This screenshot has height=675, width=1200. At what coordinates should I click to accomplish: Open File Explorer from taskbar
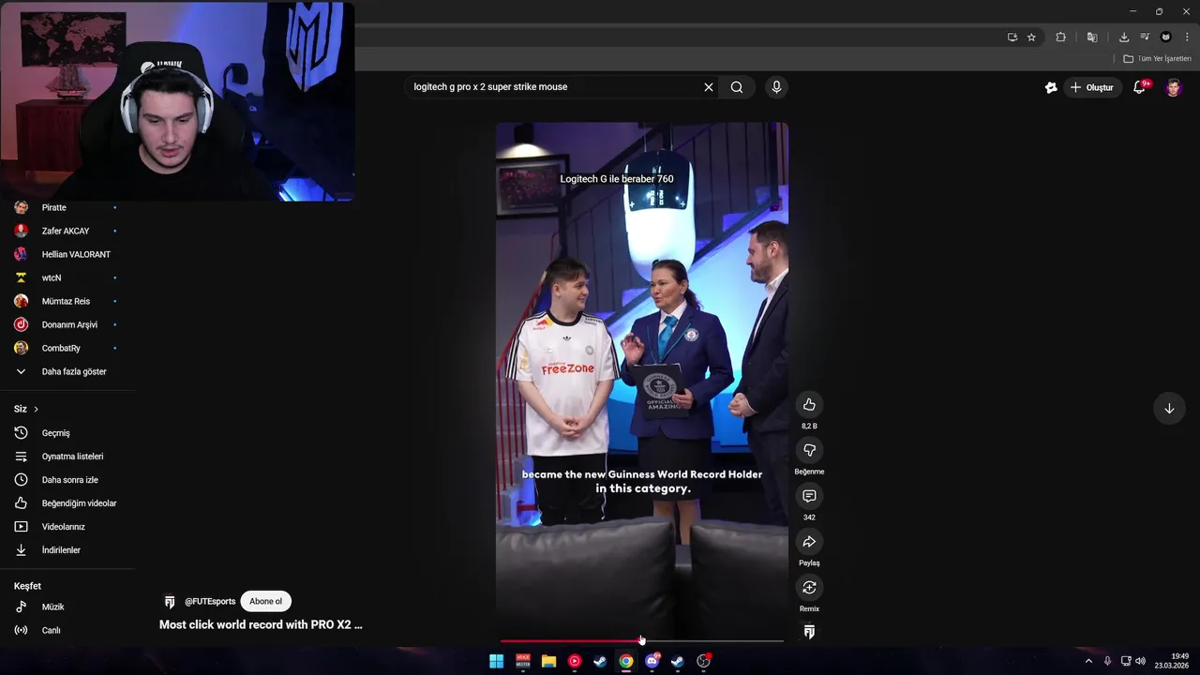pyautogui.click(x=548, y=661)
